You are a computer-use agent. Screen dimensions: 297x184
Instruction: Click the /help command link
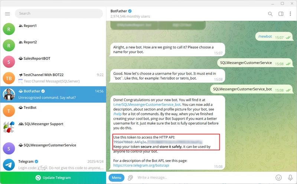point(117,114)
